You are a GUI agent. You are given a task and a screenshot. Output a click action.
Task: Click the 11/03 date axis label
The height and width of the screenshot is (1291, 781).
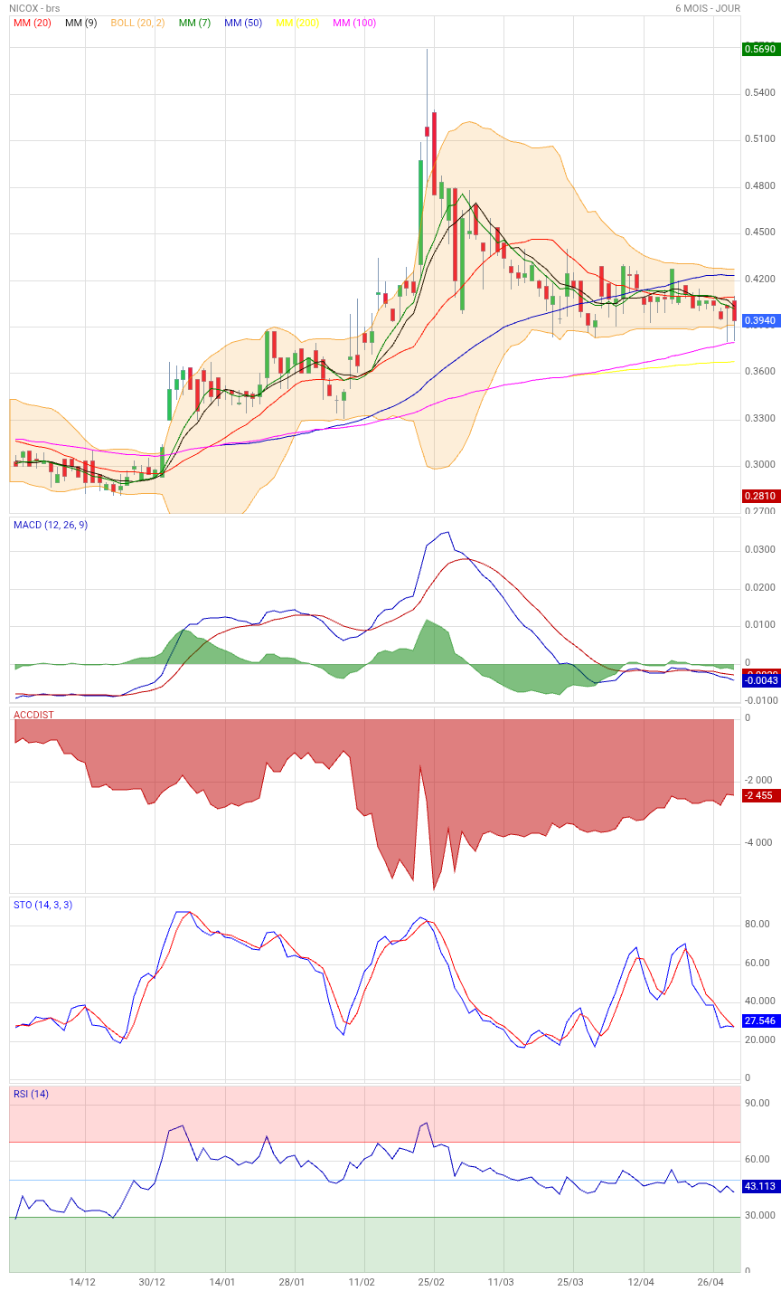click(501, 1282)
